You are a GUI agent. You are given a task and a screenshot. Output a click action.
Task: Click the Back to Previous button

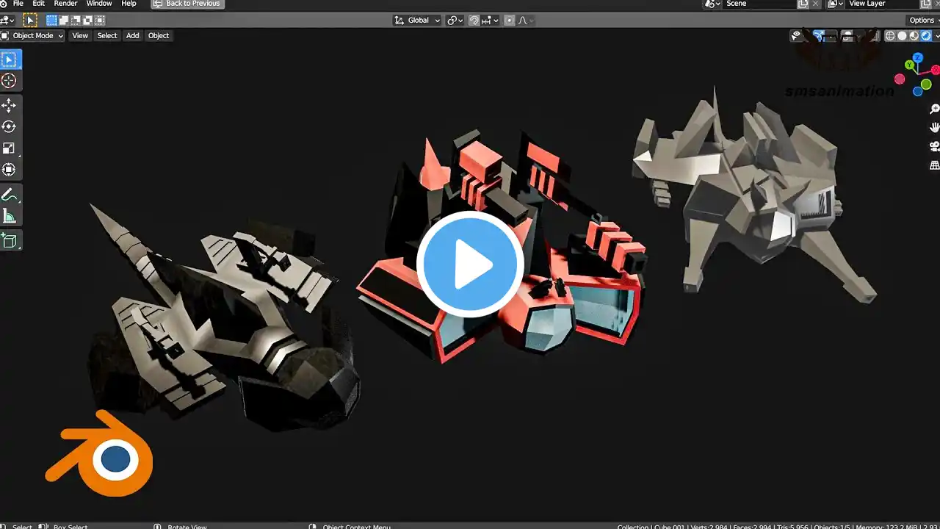point(187,4)
